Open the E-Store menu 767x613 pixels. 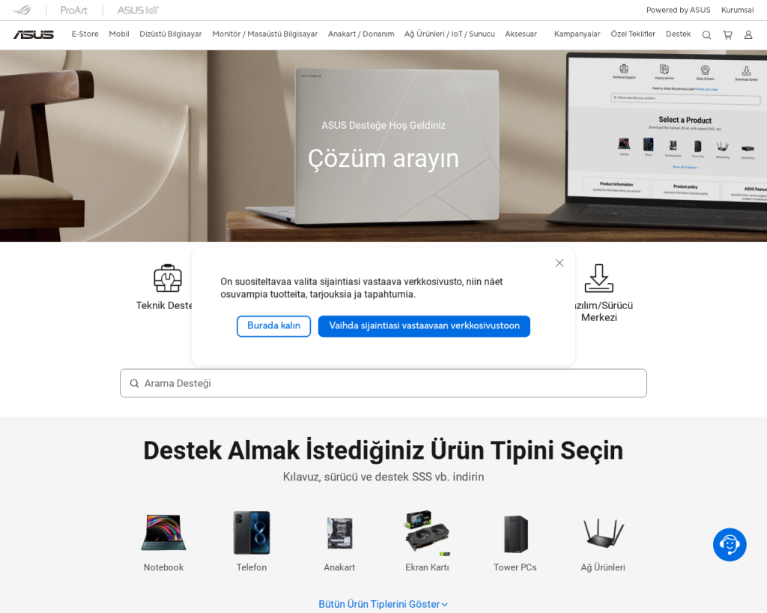click(x=85, y=34)
